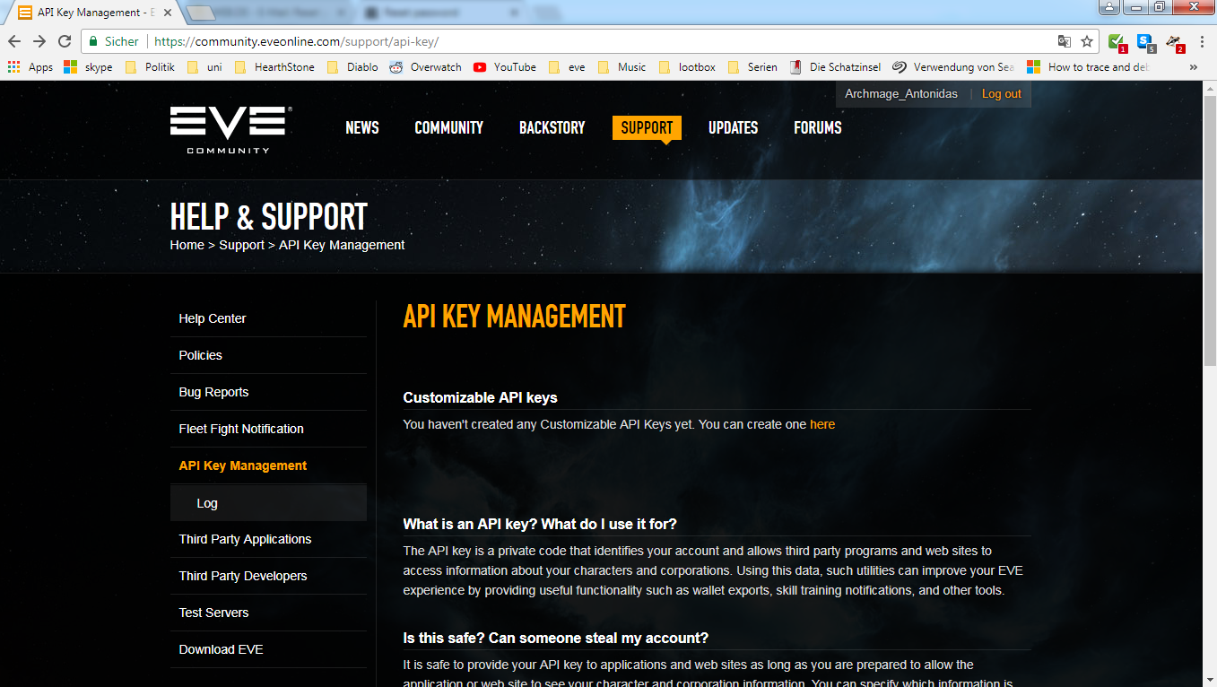1217x687 pixels.
Task: Open the satellite extension icon
Action: (x=1174, y=42)
